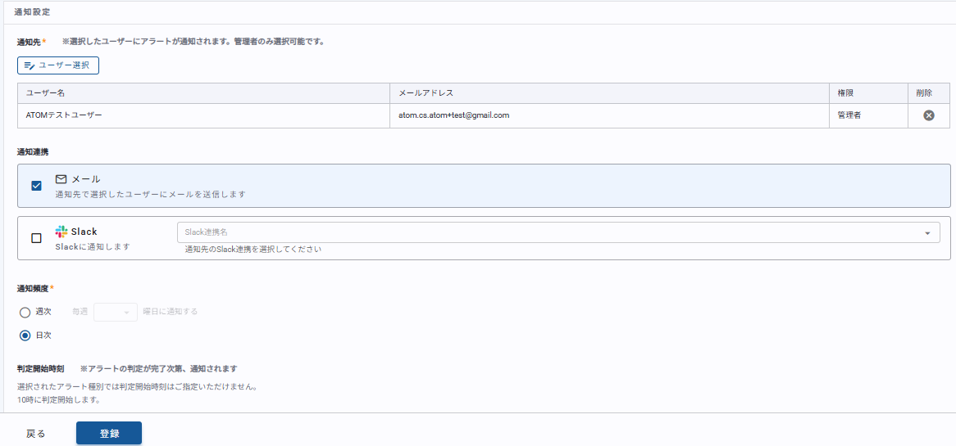Select the ATOMテストユーザー name cell
956x446 pixels.
[x=64, y=115]
